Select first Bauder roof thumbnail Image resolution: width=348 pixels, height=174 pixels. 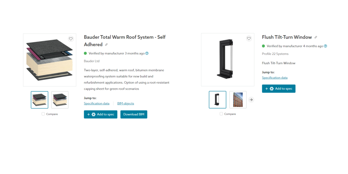(39, 100)
